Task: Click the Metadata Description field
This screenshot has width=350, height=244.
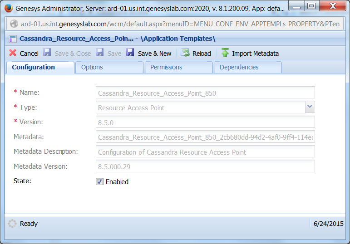Action: point(205,151)
